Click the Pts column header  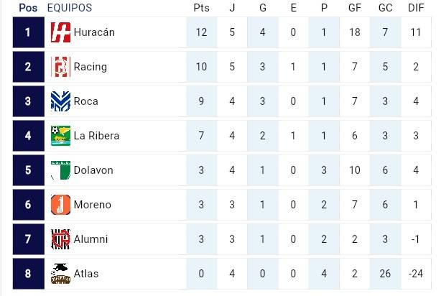[201, 8]
